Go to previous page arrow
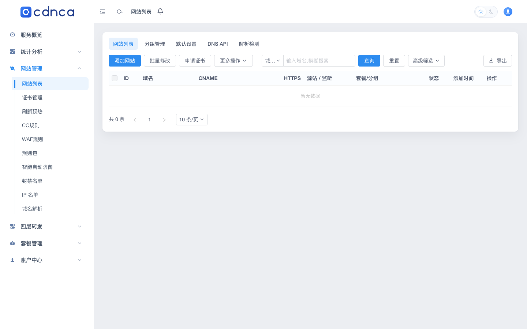This screenshot has height=329, width=527. pos(135,120)
